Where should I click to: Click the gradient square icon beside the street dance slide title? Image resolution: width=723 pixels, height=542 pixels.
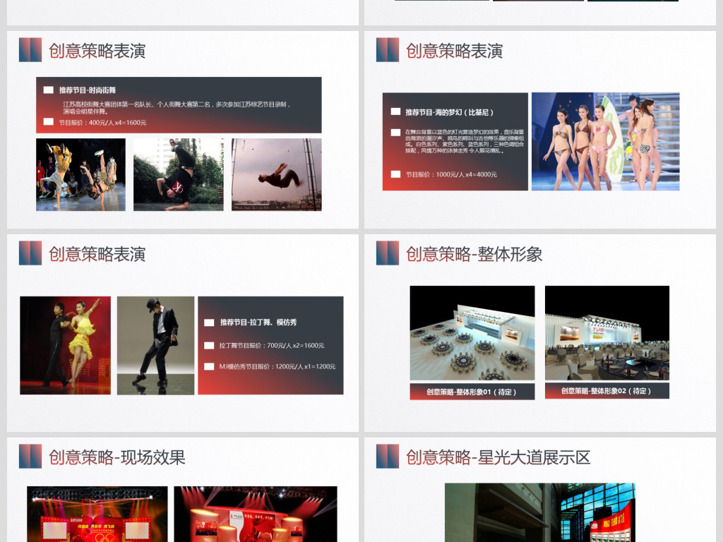[30, 49]
